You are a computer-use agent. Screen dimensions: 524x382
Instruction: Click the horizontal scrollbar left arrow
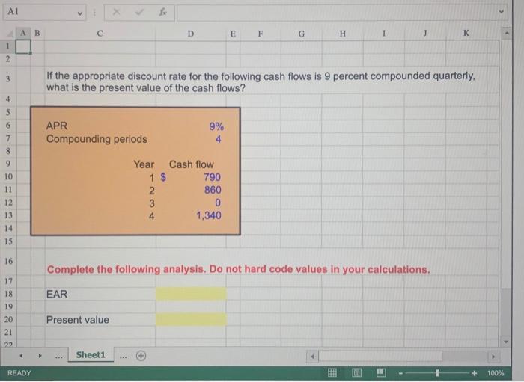[312, 357]
